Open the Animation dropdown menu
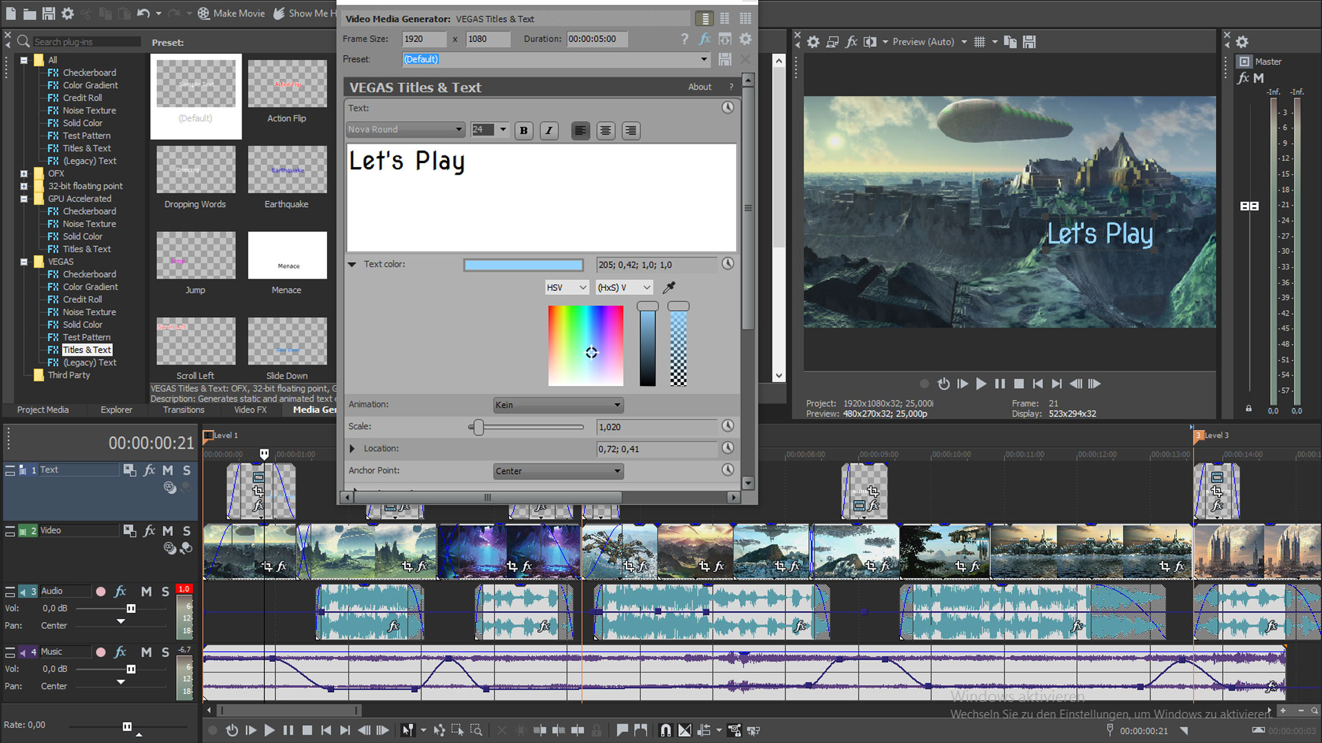Image resolution: width=1322 pixels, height=743 pixels. (x=556, y=405)
